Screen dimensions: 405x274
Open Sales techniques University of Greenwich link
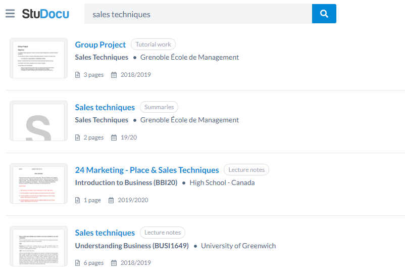click(x=105, y=233)
